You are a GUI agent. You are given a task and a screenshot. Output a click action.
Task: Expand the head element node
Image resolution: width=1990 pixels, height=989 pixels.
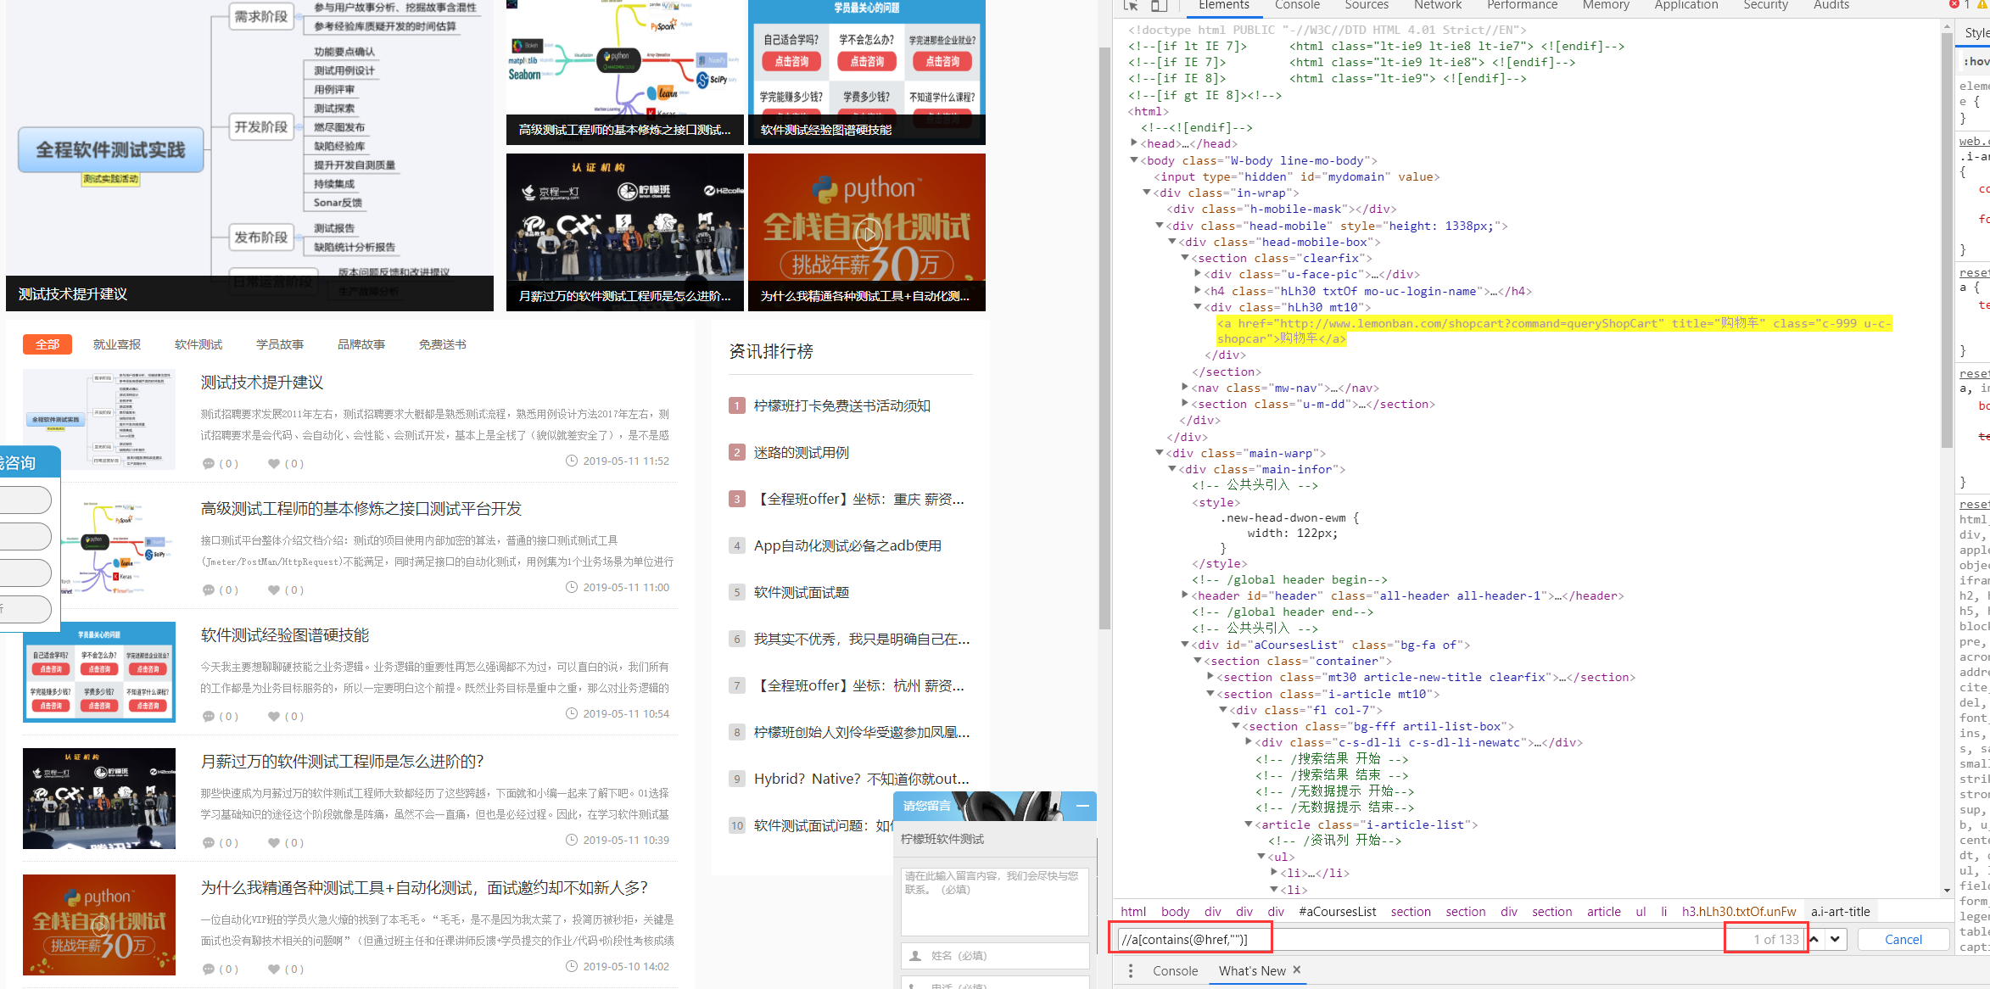(x=1135, y=144)
